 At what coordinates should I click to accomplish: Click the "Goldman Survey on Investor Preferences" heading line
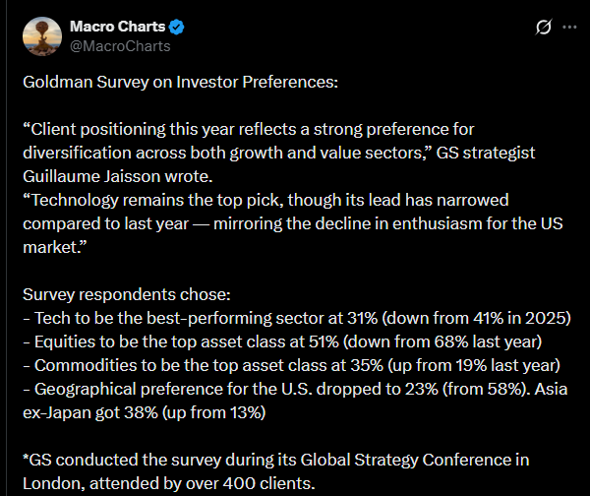pyautogui.click(x=180, y=82)
